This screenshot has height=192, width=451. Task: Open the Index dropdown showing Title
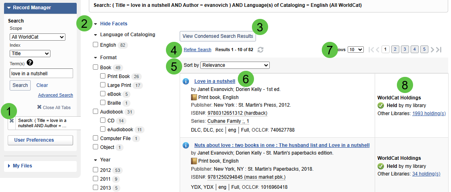click(x=30, y=53)
